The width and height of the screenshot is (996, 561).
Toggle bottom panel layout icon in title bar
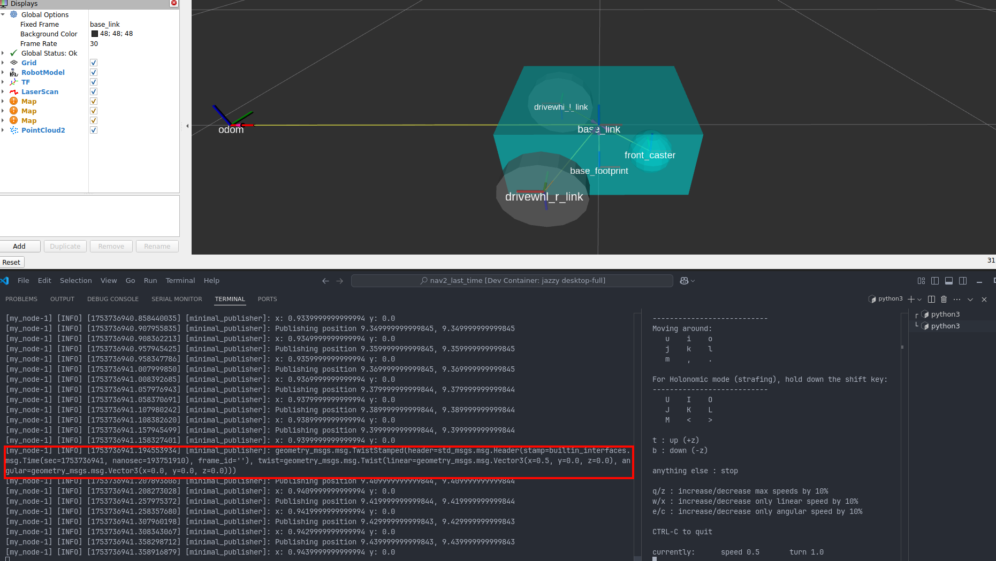[x=949, y=281]
